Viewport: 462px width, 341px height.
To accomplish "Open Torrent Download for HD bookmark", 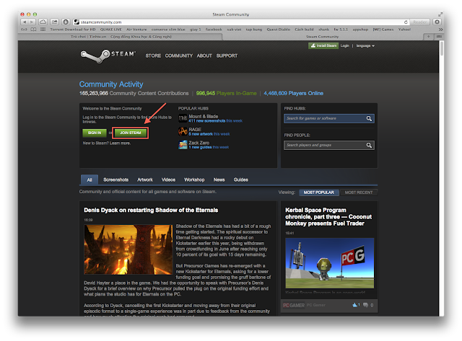I will (x=73, y=30).
